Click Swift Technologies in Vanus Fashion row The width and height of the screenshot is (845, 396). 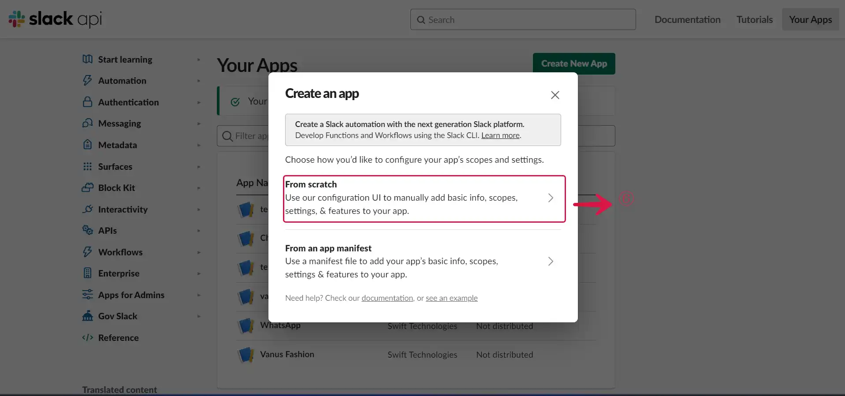coord(422,355)
